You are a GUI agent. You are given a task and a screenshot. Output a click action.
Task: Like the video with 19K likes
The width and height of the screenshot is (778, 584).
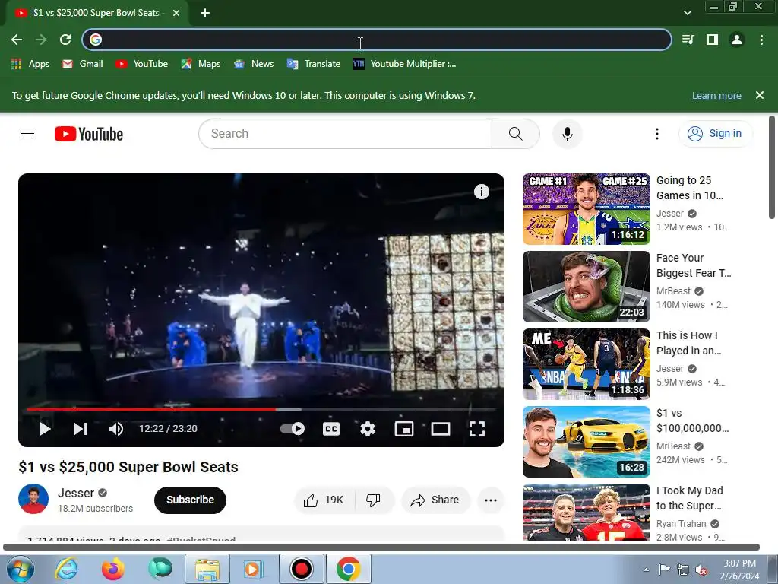pos(324,500)
